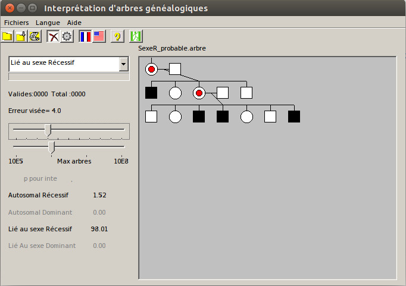The width and height of the screenshot is (406, 286).
Task: Click the scroll document toolbar icon
Action: (35, 36)
